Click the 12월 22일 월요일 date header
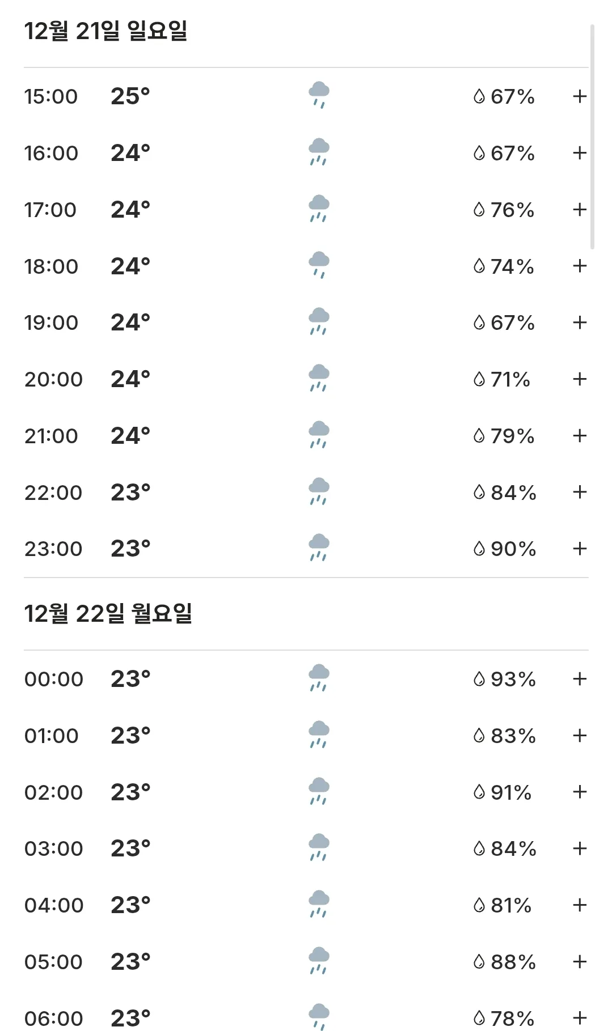The image size is (612, 1031). (x=108, y=614)
